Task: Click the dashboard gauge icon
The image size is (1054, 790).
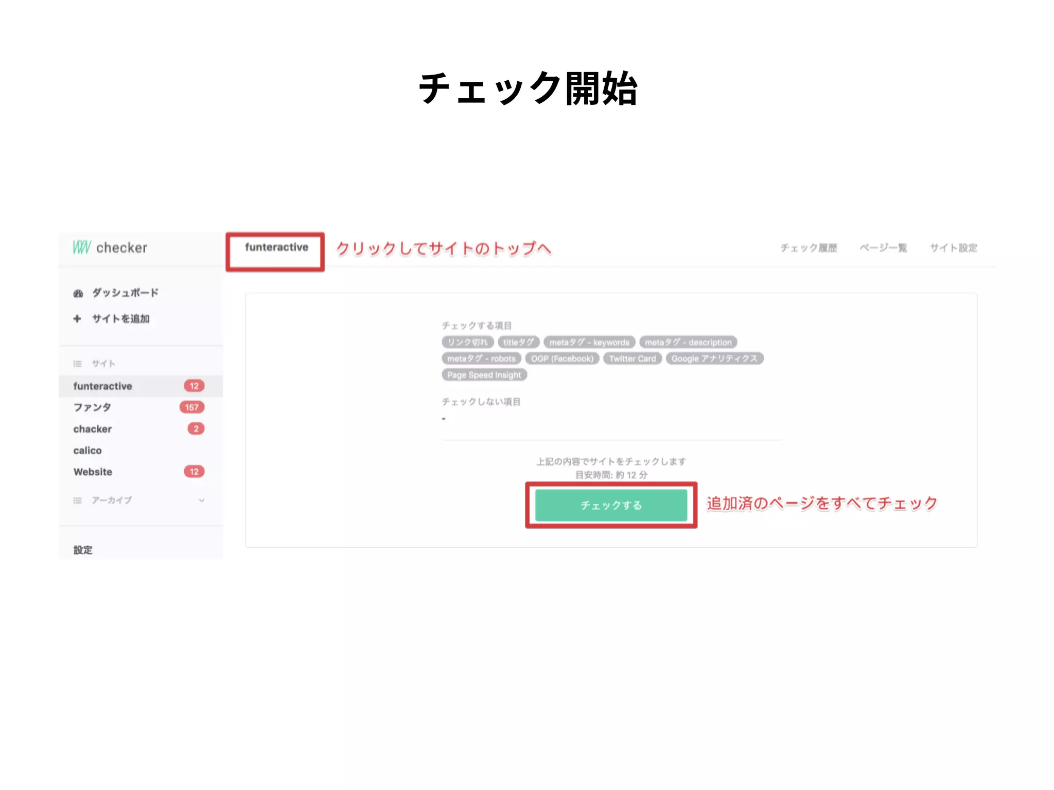Action: (x=78, y=293)
